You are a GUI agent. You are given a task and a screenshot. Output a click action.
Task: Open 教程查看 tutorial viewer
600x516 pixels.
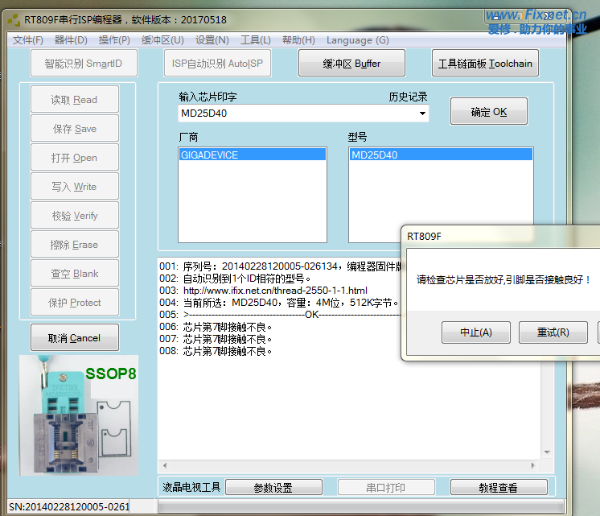coord(498,488)
